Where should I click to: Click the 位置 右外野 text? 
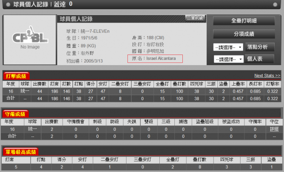pyautogui.click(x=80, y=53)
